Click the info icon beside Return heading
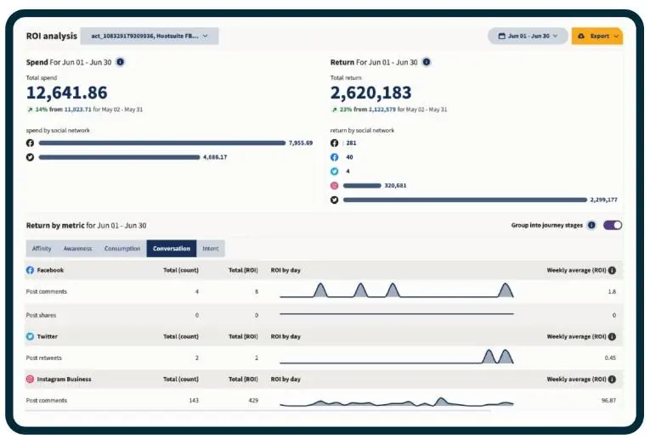 point(426,62)
